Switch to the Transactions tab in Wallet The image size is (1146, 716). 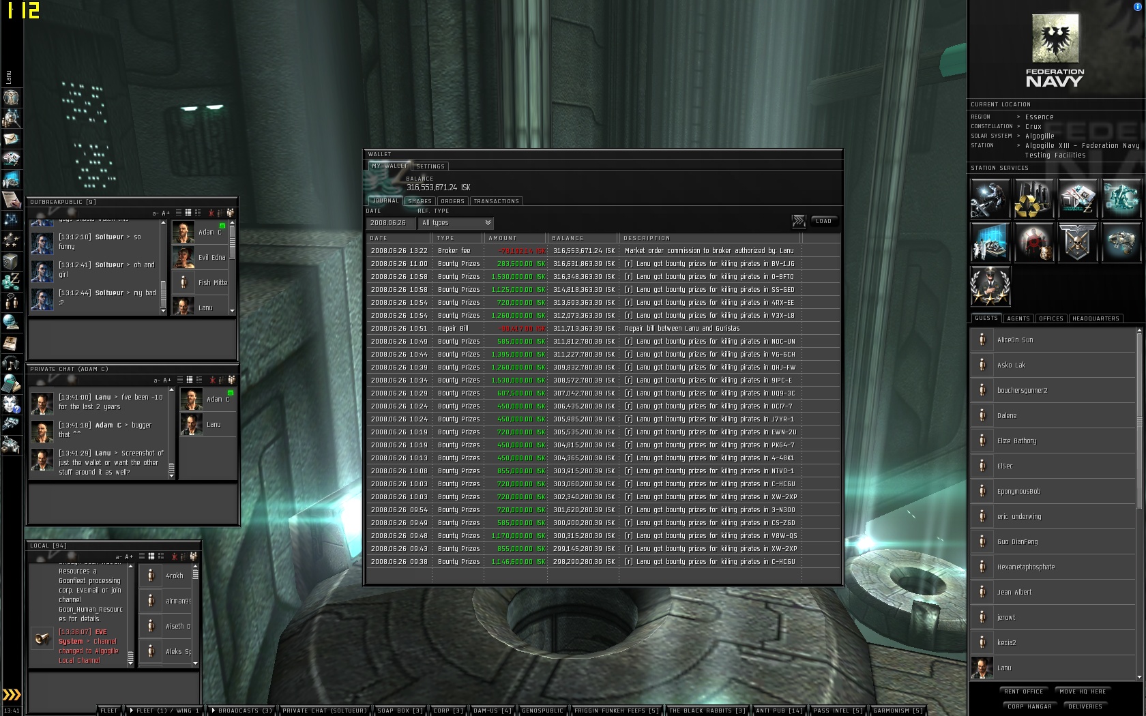[x=496, y=201]
